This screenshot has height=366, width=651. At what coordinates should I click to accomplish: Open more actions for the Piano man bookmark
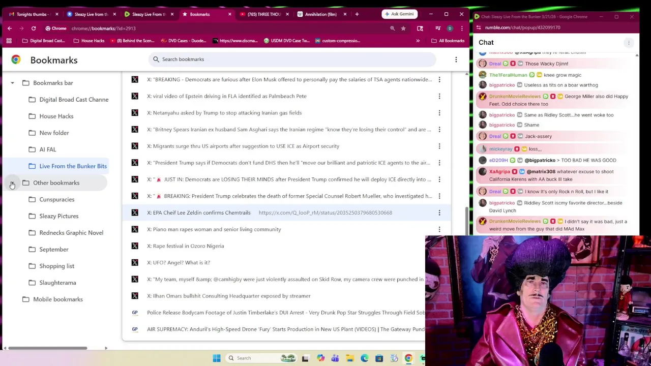click(x=439, y=229)
